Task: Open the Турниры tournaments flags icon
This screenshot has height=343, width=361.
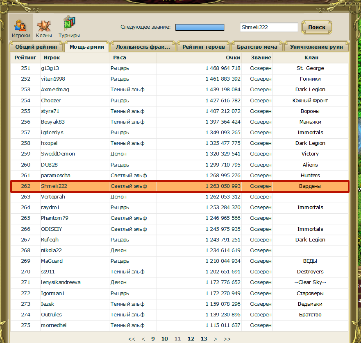Action: pyautogui.click(x=69, y=23)
